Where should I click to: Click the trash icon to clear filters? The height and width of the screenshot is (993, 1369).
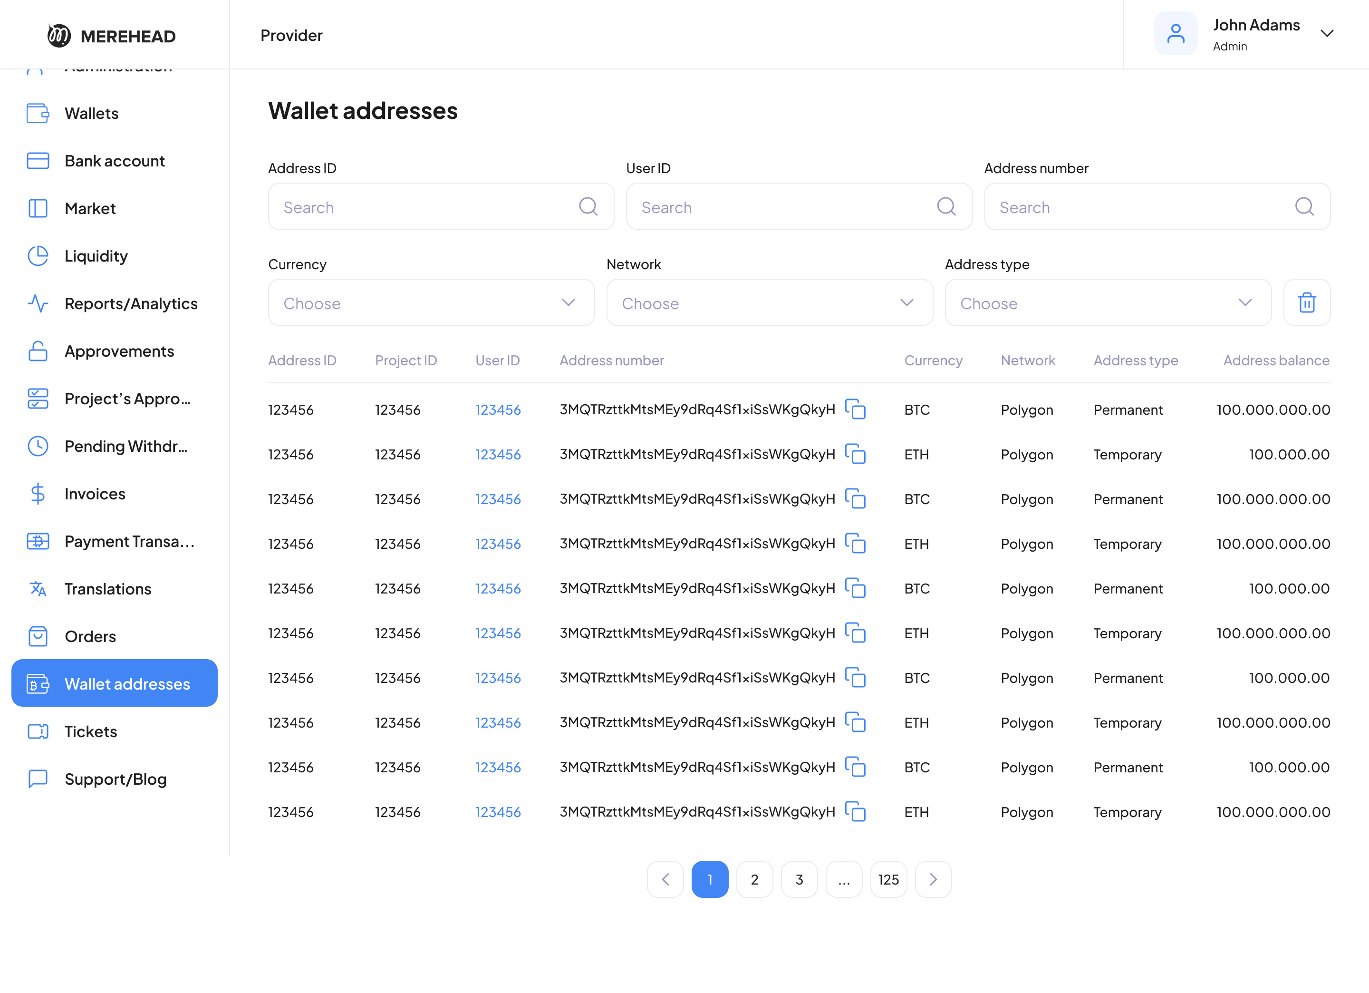point(1306,302)
